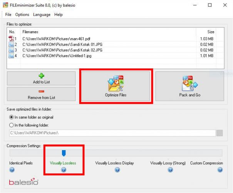Click image icon of Untitled-1.jpg row
The width and height of the screenshot is (233, 193).
point(11,56)
